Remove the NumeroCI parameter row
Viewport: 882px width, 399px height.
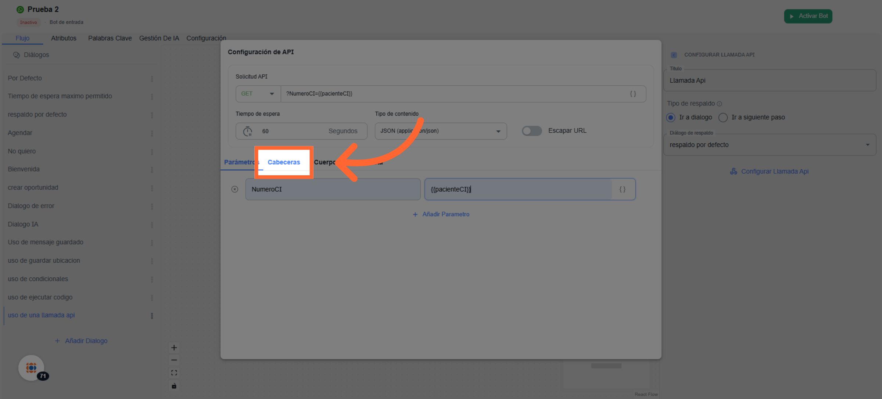pyautogui.click(x=235, y=189)
